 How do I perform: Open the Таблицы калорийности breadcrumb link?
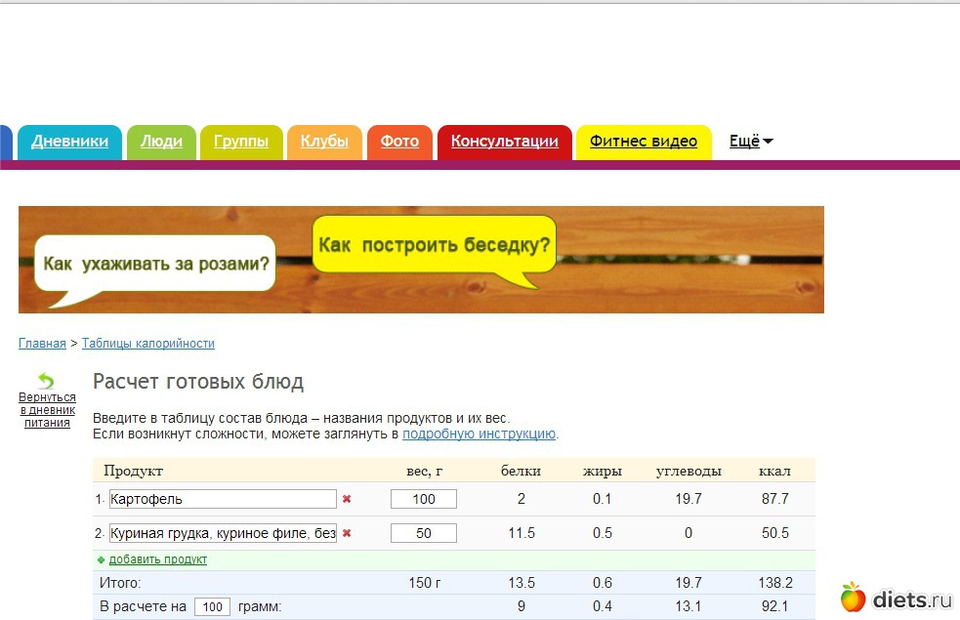(x=148, y=344)
